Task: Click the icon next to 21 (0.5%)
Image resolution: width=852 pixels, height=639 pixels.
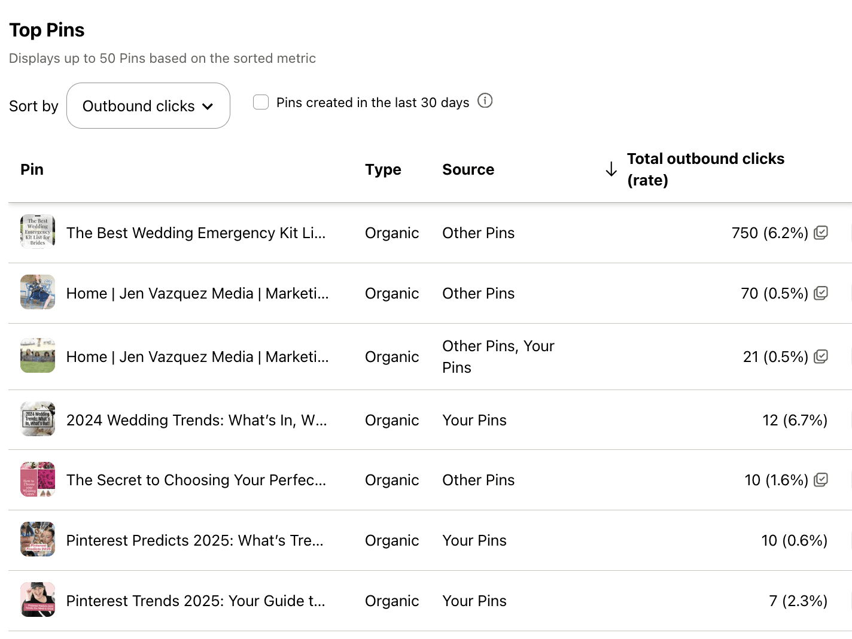Action: pyautogui.click(x=821, y=357)
